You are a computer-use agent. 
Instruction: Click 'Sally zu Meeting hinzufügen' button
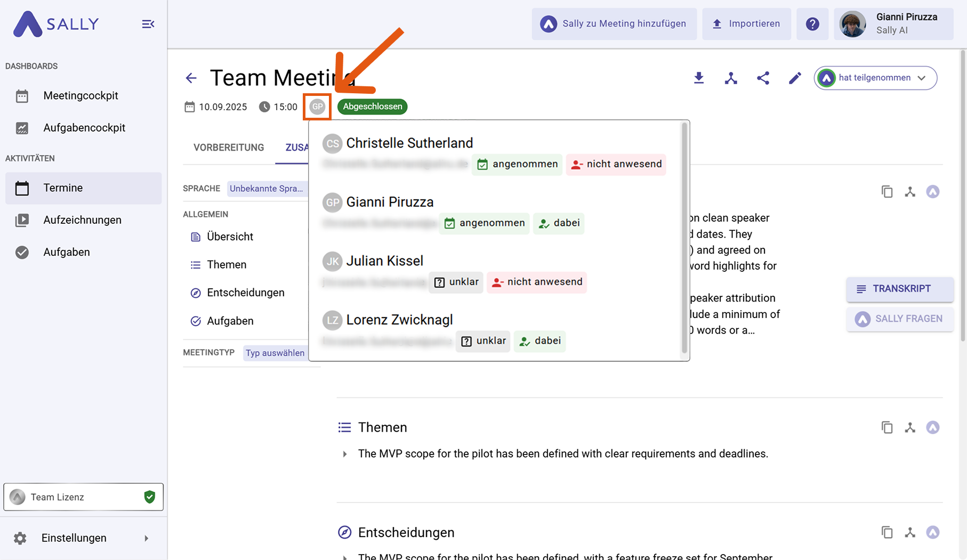click(614, 24)
